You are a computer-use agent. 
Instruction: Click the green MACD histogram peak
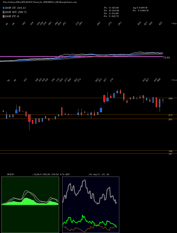click(x=26, y=202)
